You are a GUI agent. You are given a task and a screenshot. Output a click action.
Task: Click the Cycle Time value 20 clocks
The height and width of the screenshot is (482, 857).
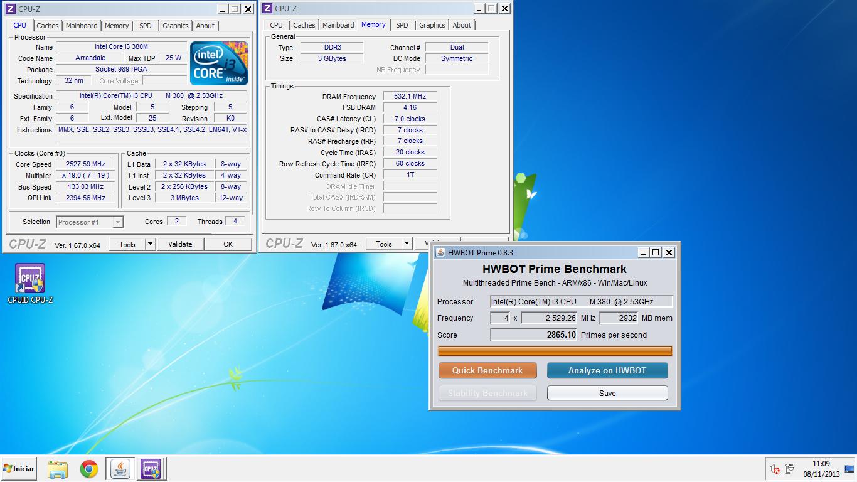coord(410,152)
